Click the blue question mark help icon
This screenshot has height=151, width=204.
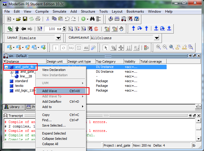pyautogui.click(x=137, y=19)
